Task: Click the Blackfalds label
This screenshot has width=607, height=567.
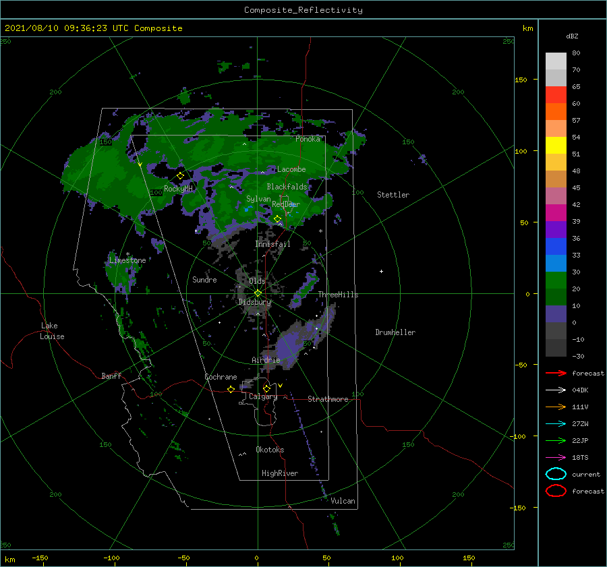Action: tap(287, 187)
